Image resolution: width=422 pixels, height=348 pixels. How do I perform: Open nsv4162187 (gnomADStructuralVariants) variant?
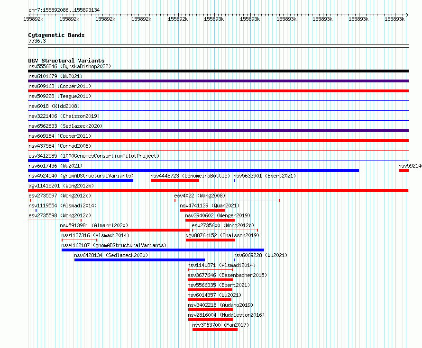114,245
